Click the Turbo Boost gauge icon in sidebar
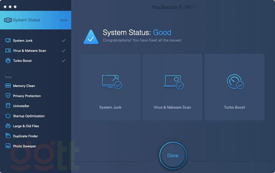 (x=8, y=61)
